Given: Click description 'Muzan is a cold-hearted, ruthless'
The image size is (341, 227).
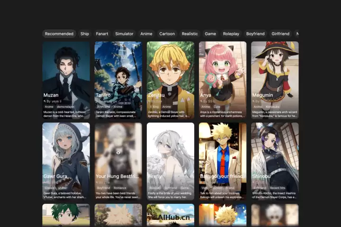Looking at the screenshot, I should (64, 112).
